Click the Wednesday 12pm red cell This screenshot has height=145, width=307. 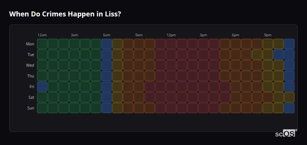(171, 65)
